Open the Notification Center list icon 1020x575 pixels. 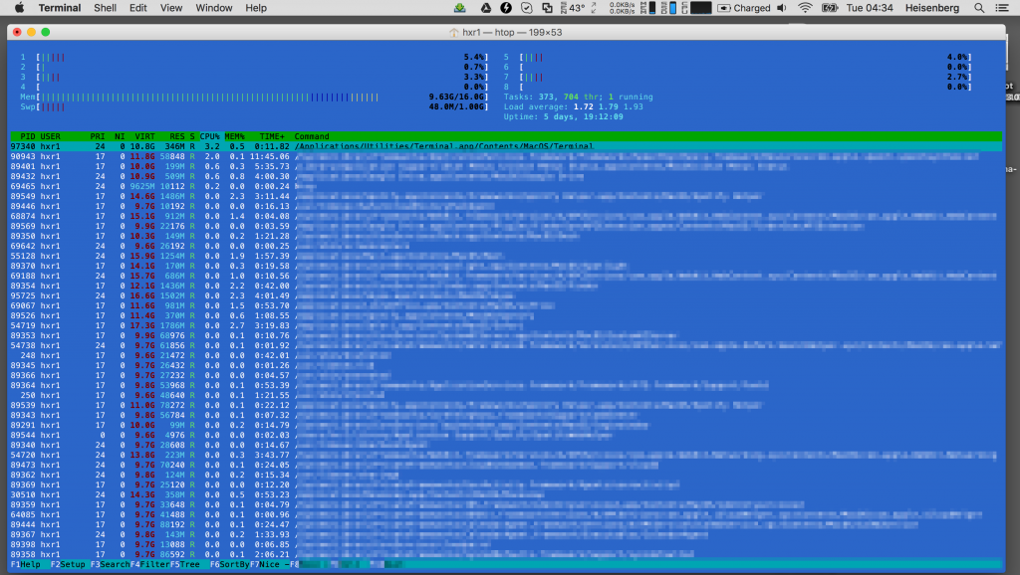(1001, 8)
